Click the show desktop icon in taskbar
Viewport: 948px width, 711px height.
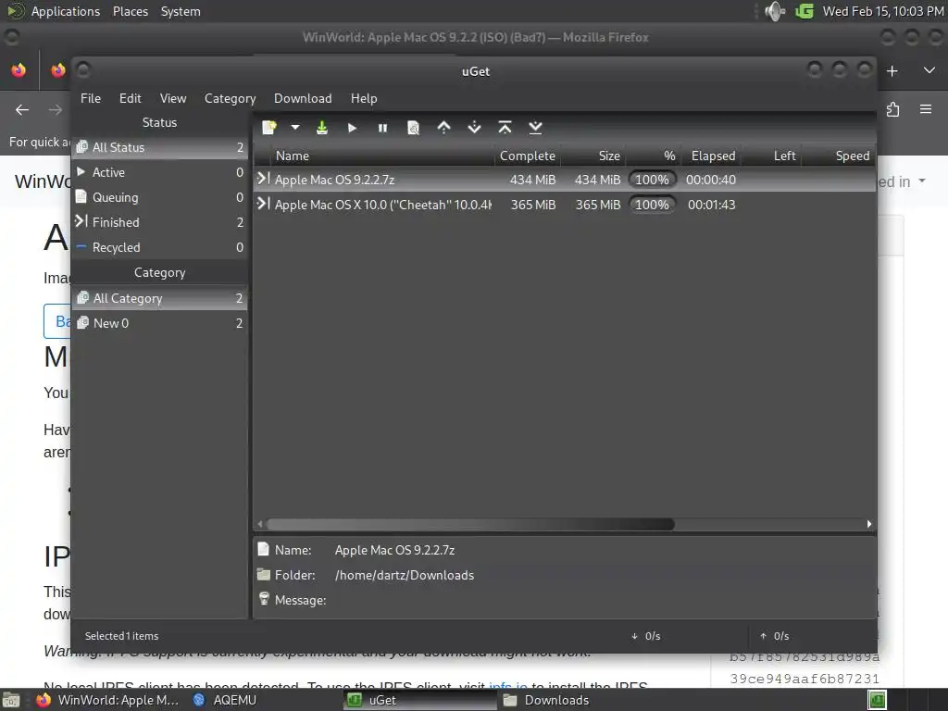11,700
